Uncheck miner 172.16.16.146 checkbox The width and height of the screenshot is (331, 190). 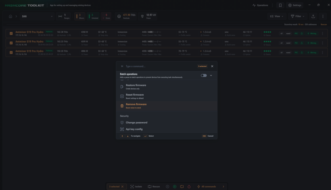11,33
